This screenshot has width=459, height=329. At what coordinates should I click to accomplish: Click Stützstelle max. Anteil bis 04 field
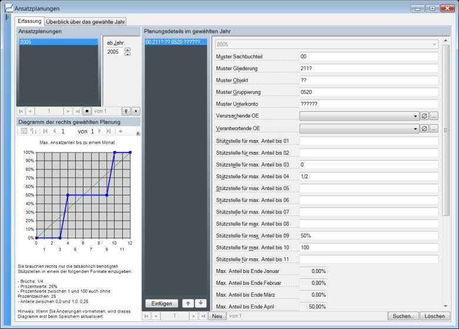369,177
